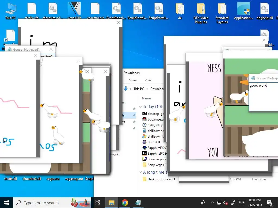Open the View tab in Downloads window
This screenshot has width=278, height=208.
click(148, 80)
